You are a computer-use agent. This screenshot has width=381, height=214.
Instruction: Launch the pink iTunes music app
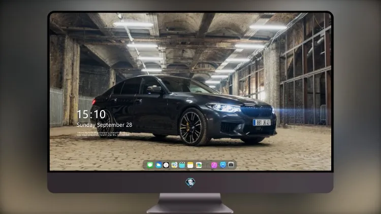pos(214,165)
